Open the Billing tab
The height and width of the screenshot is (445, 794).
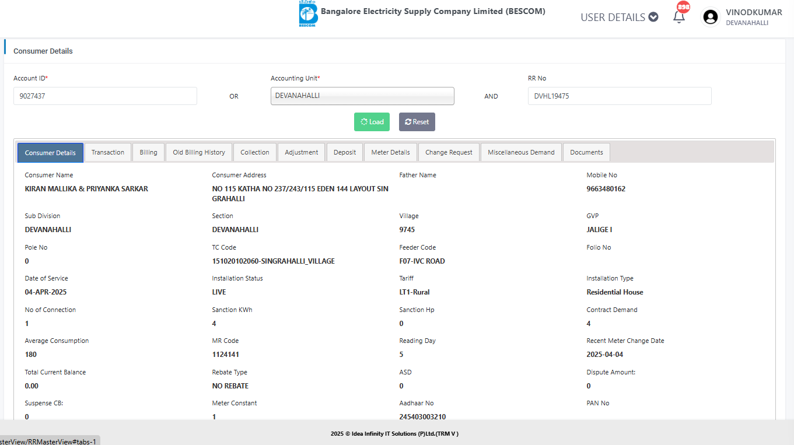coord(148,152)
